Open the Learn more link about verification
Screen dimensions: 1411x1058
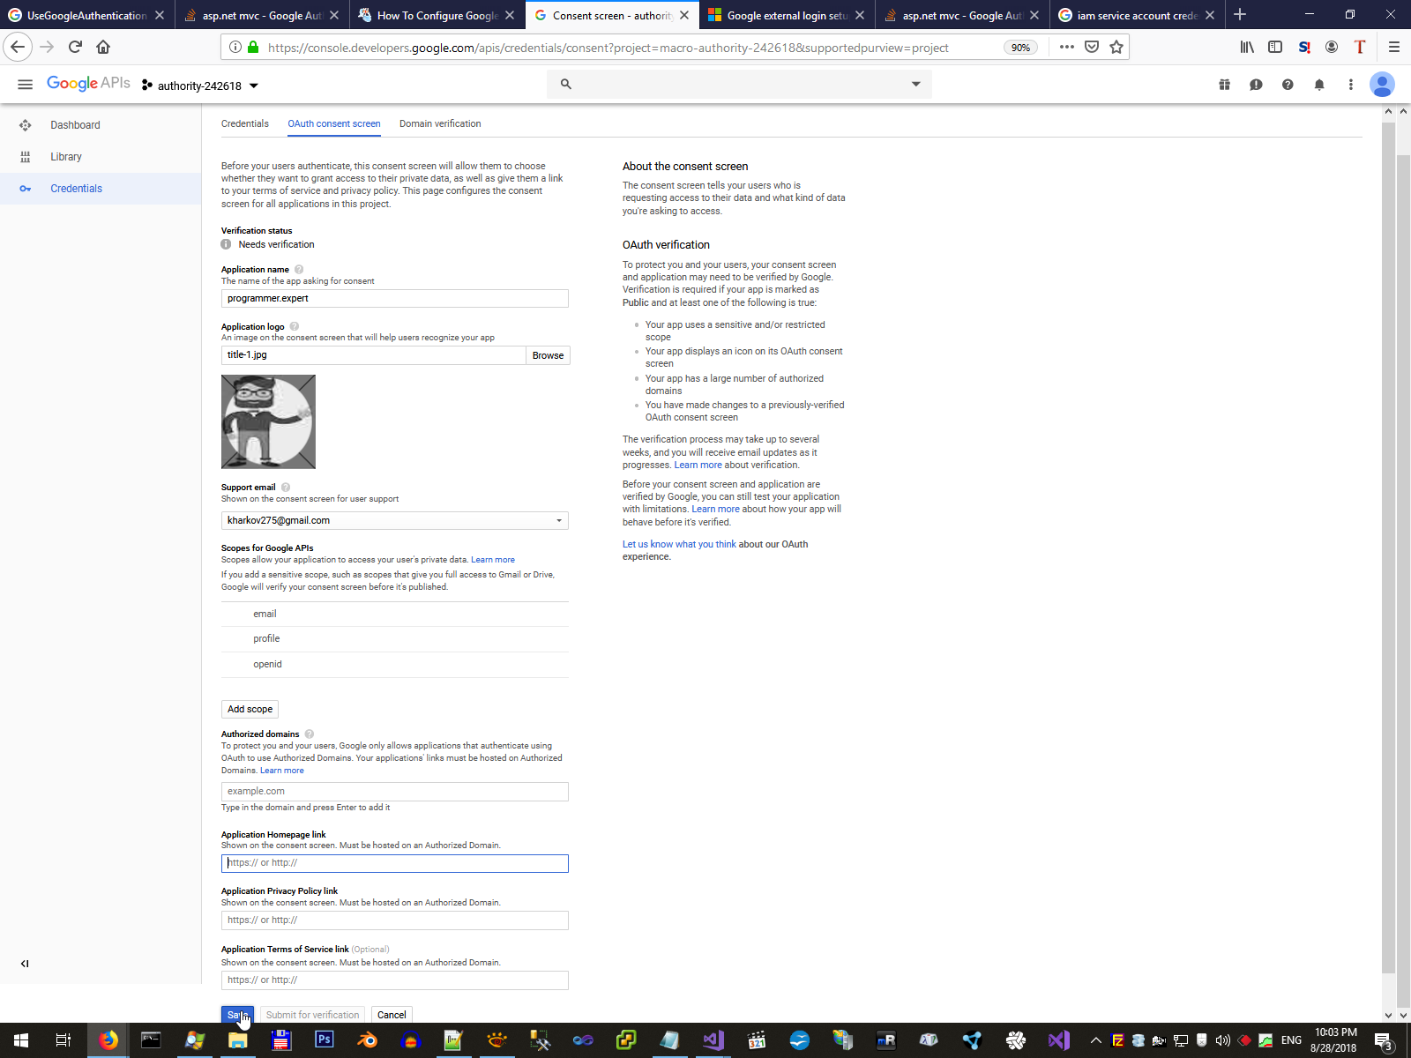coord(698,465)
